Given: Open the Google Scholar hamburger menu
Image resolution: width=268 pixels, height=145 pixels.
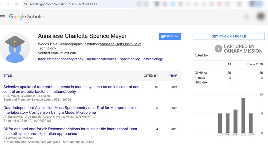Looking at the screenshot, I should [x=2, y=17].
